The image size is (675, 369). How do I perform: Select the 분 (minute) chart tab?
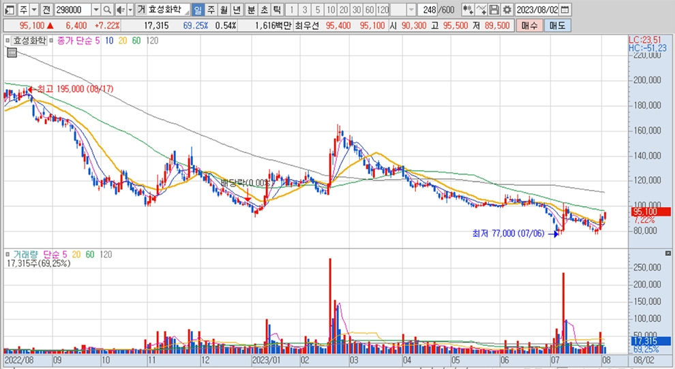(x=251, y=10)
